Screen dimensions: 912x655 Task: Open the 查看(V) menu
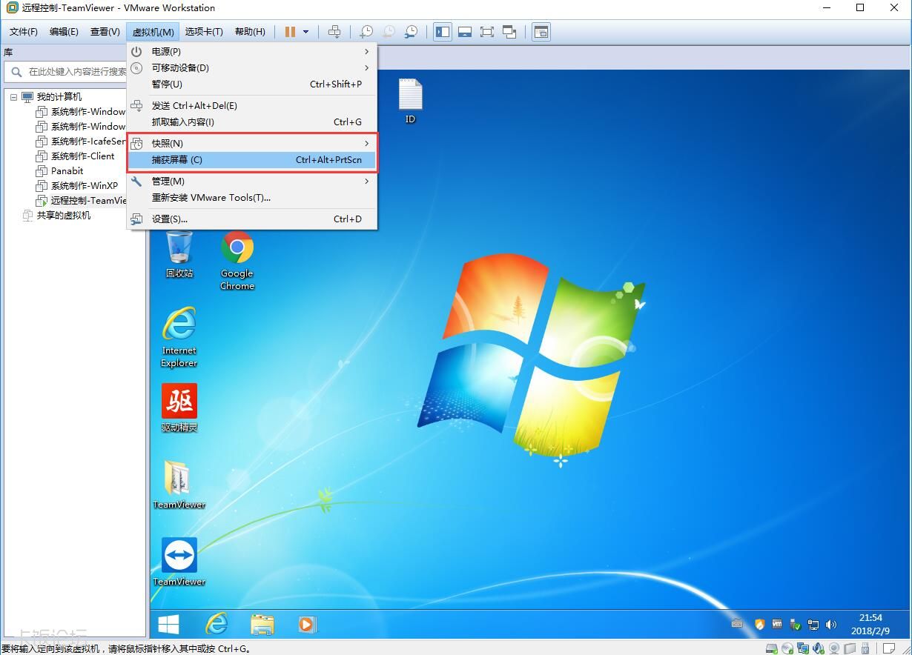coord(105,32)
